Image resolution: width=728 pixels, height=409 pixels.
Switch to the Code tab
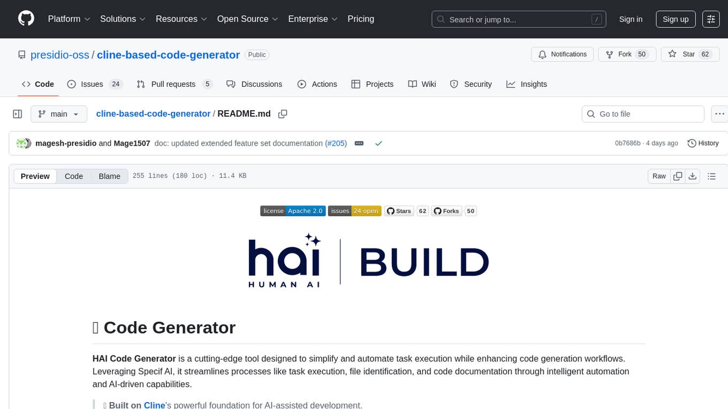(38, 84)
